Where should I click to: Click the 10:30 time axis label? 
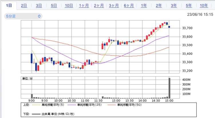[72, 101]
